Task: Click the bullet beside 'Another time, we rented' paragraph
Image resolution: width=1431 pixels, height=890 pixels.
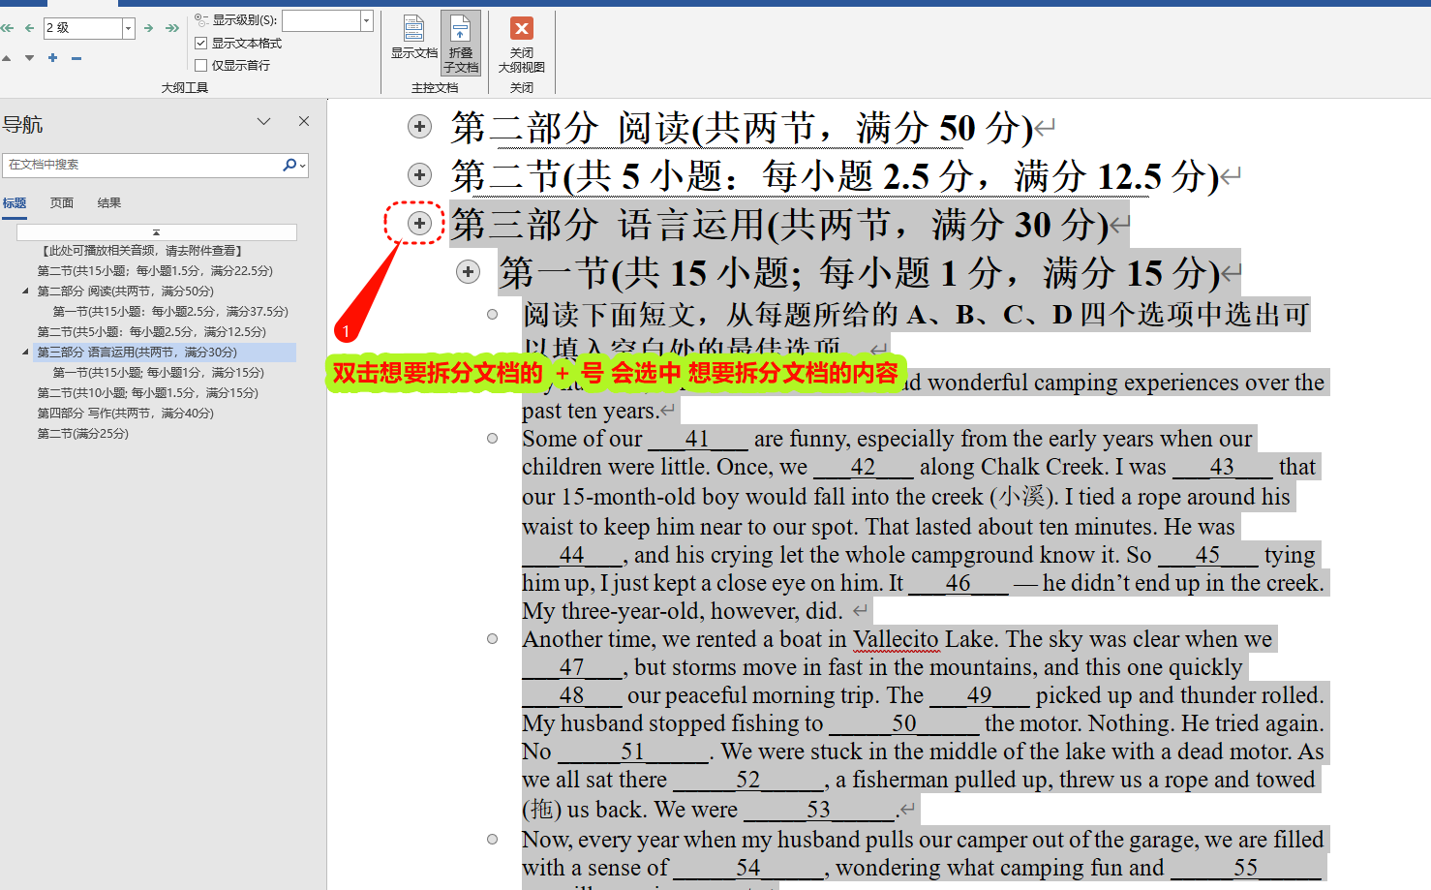Action: point(492,639)
